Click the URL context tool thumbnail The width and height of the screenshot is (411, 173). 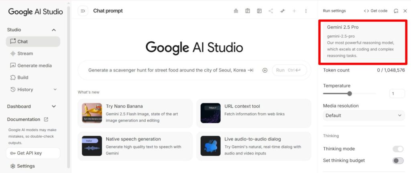pyautogui.click(x=210, y=113)
